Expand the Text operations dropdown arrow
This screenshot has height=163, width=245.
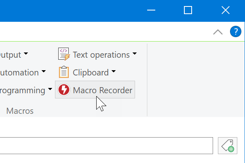[x=135, y=54]
